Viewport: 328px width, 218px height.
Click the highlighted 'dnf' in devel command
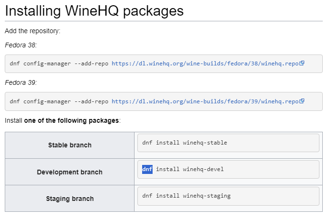pyautogui.click(x=147, y=169)
